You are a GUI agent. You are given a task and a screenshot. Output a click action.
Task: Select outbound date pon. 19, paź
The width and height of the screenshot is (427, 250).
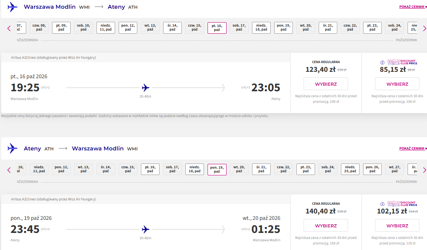(283, 28)
